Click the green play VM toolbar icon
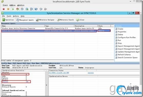143x97 pixels. point(13,9)
